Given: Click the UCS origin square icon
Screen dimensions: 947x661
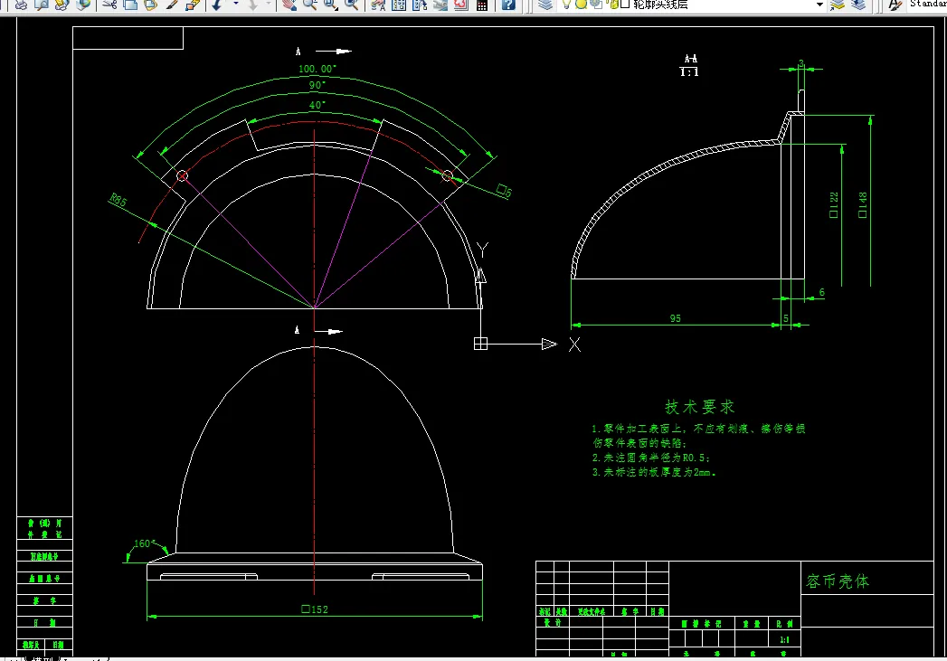Looking at the screenshot, I should click(481, 344).
